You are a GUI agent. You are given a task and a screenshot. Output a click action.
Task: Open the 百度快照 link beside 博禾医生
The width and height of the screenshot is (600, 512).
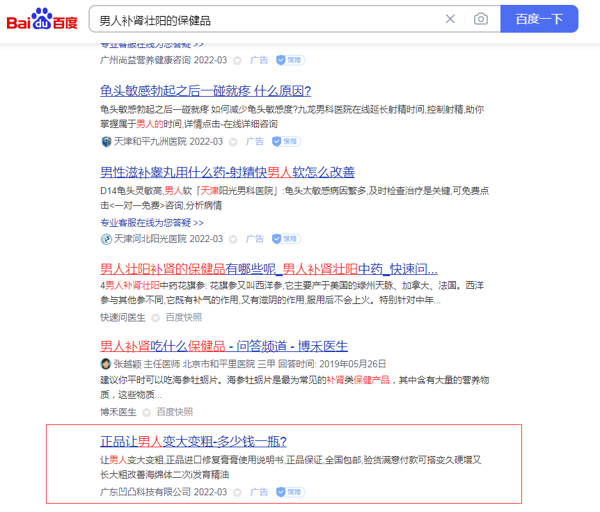coord(175,412)
